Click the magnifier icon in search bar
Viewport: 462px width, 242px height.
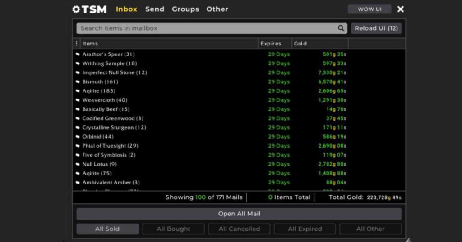point(341,28)
